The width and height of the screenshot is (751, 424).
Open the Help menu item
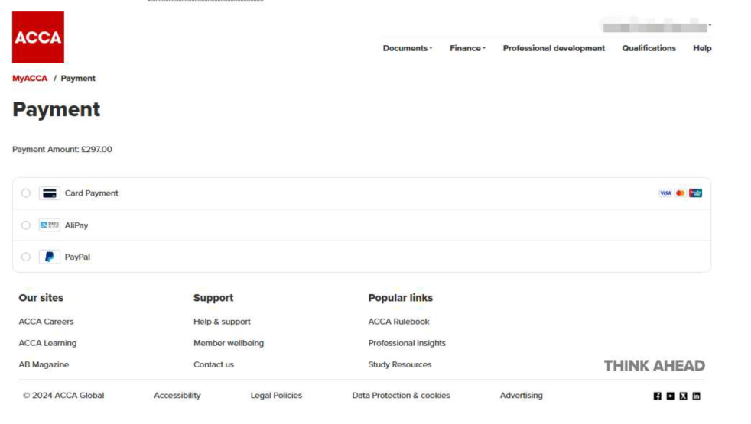click(x=702, y=48)
